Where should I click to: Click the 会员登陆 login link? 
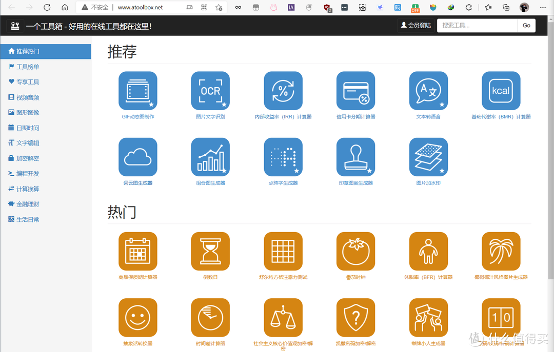click(x=416, y=25)
